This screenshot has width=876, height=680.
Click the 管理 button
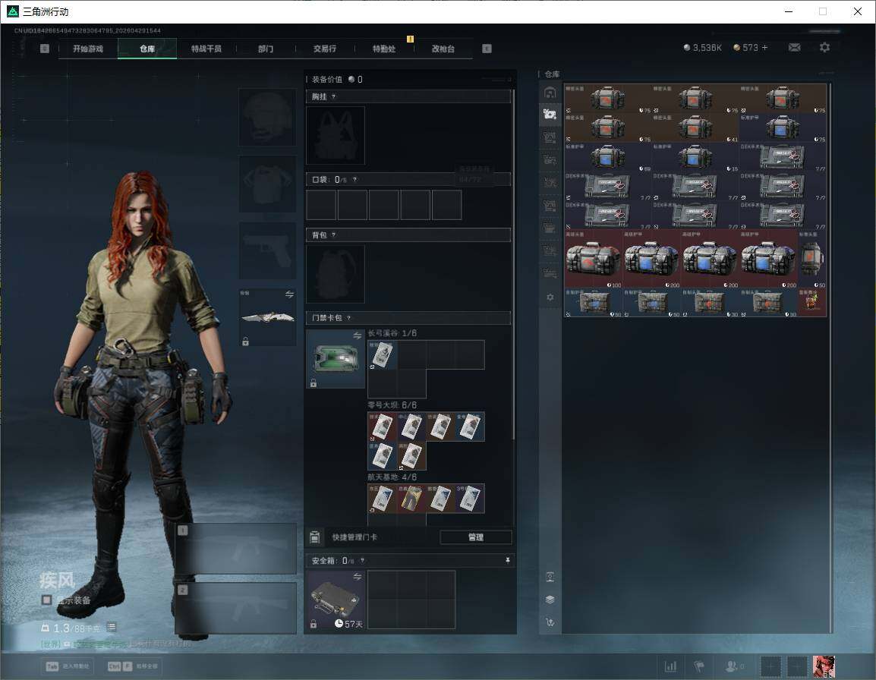[475, 537]
